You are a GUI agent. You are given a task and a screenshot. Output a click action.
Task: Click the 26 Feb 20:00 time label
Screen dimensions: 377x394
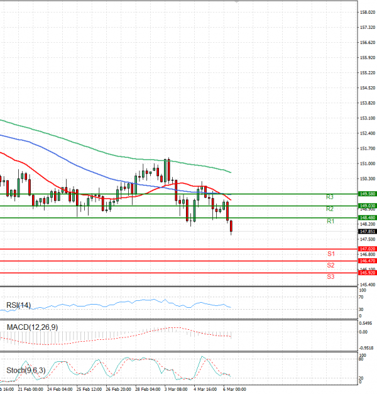click(x=118, y=389)
